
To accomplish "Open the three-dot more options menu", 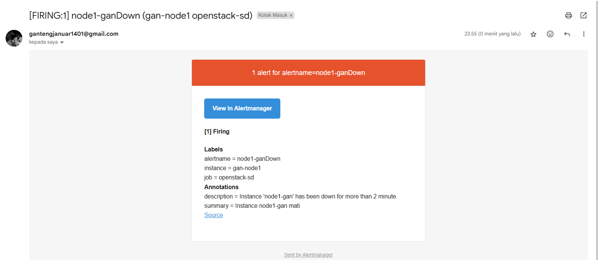I will coord(584,34).
